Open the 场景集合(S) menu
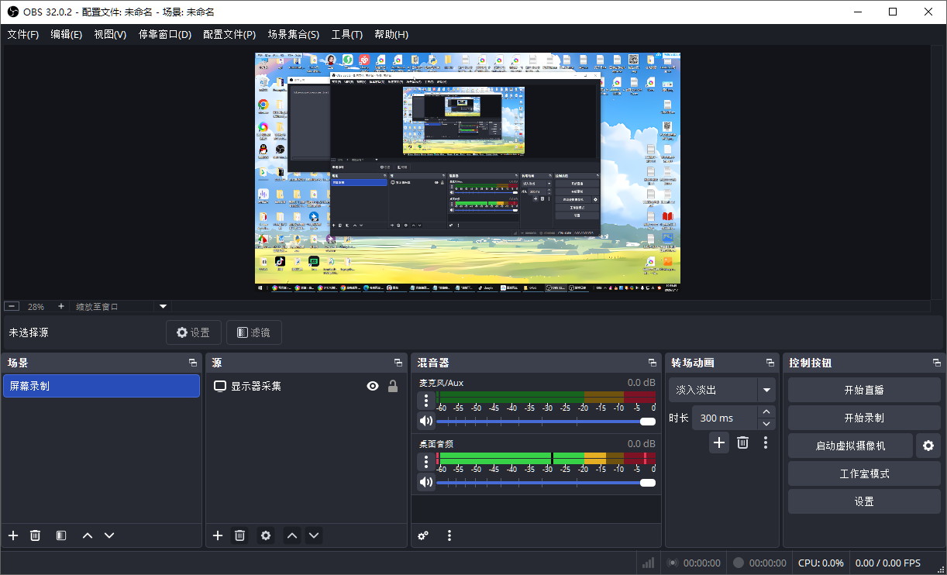Image resolution: width=947 pixels, height=575 pixels. [x=294, y=34]
